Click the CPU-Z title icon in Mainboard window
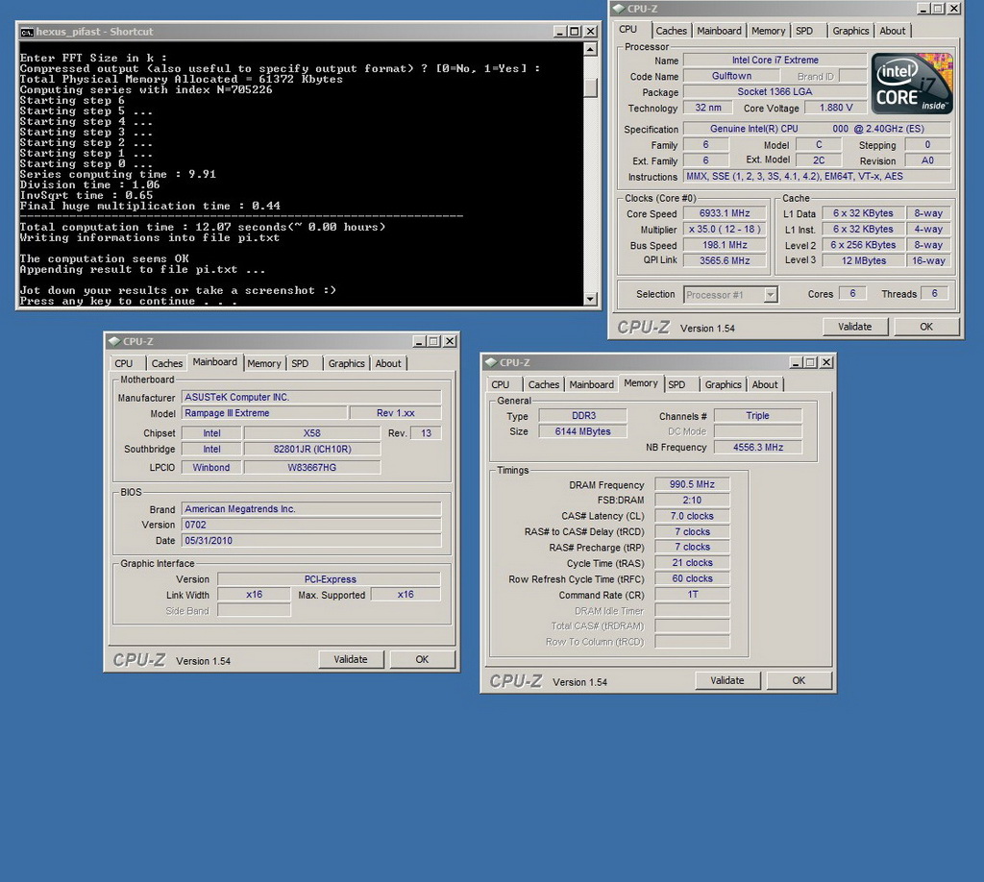 pyautogui.click(x=114, y=341)
